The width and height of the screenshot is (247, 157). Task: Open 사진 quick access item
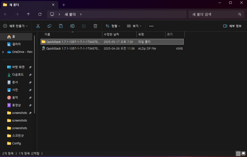coord(13,90)
